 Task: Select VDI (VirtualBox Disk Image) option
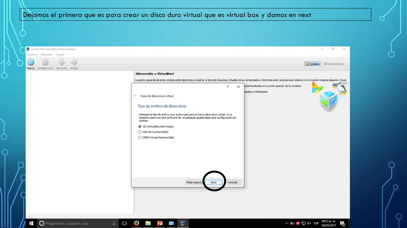[156, 126]
